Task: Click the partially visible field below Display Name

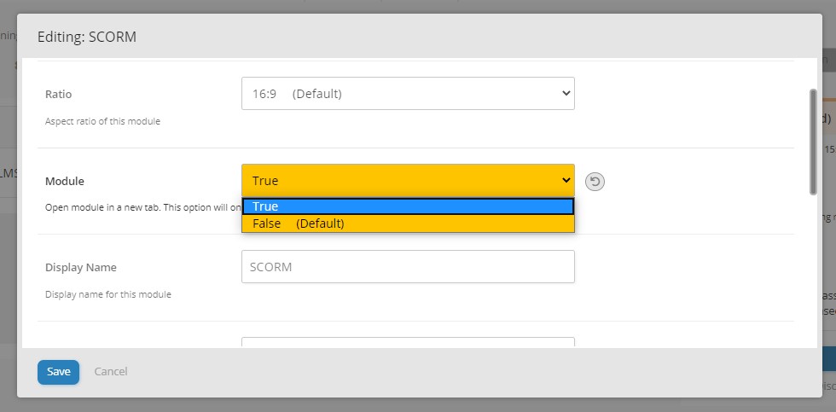Action: point(408,343)
